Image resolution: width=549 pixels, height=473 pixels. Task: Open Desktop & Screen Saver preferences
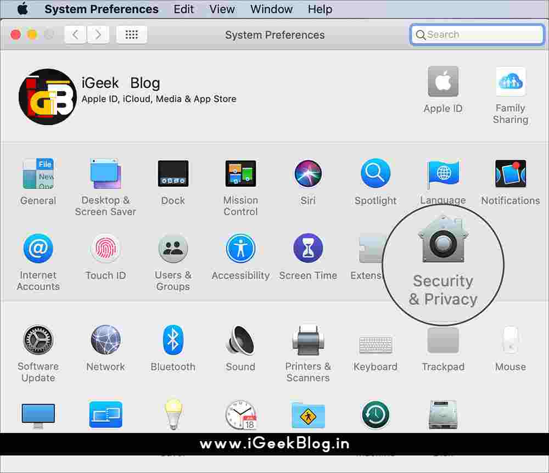[105, 187]
